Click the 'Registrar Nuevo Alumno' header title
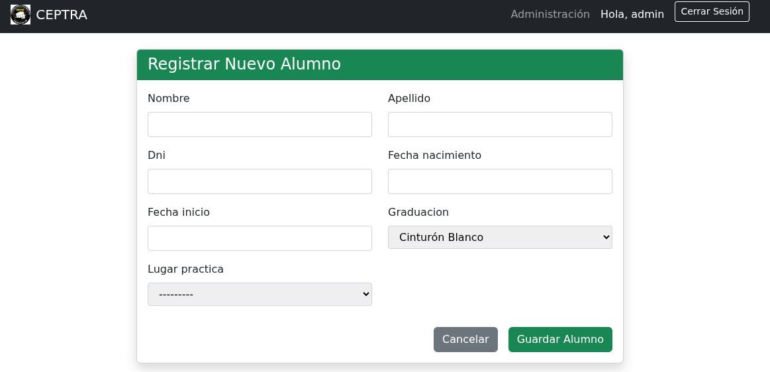770x372 pixels. 244,64
